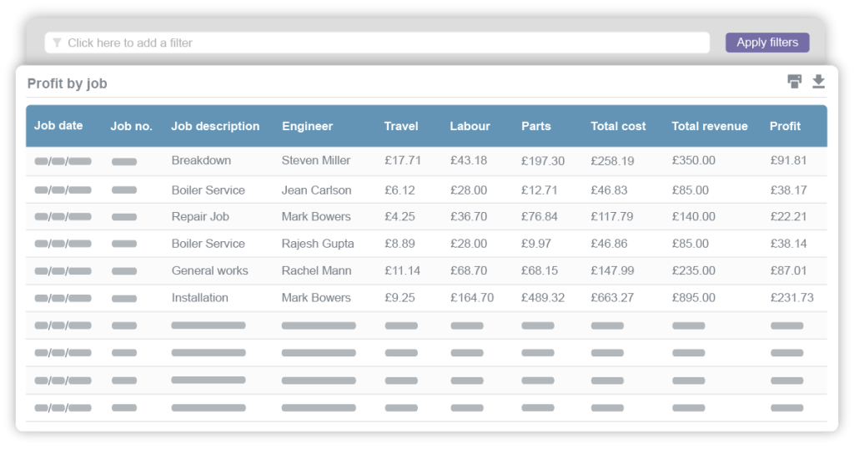Click total revenue £140.00
Viewport: 854px width, 449px height.
tap(693, 217)
